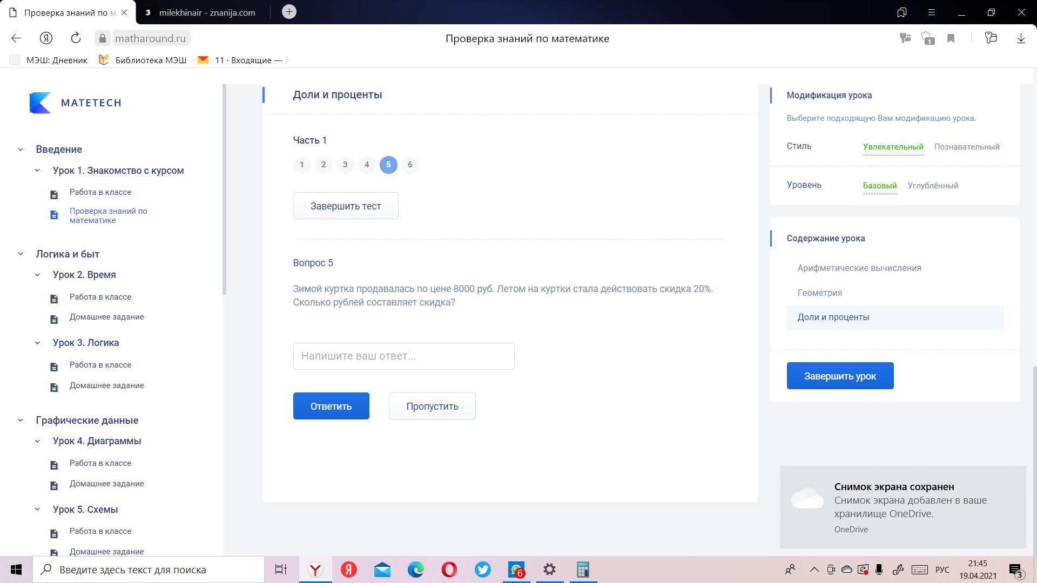Click the reload page icon

76,38
